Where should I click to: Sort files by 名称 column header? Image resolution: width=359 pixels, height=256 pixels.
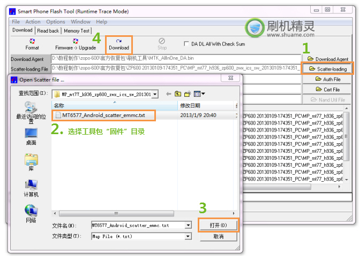point(115,105)
